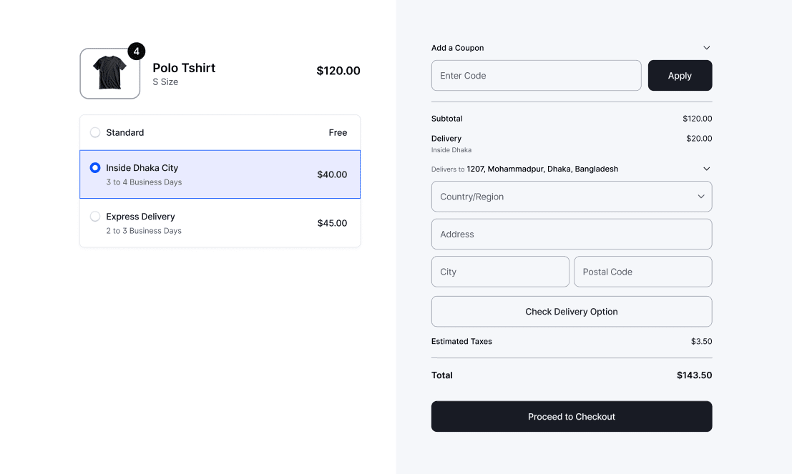This screenshot has height=474, width=792.
Task: Select the Express Delivery radio button
Action: coord(95,217)
